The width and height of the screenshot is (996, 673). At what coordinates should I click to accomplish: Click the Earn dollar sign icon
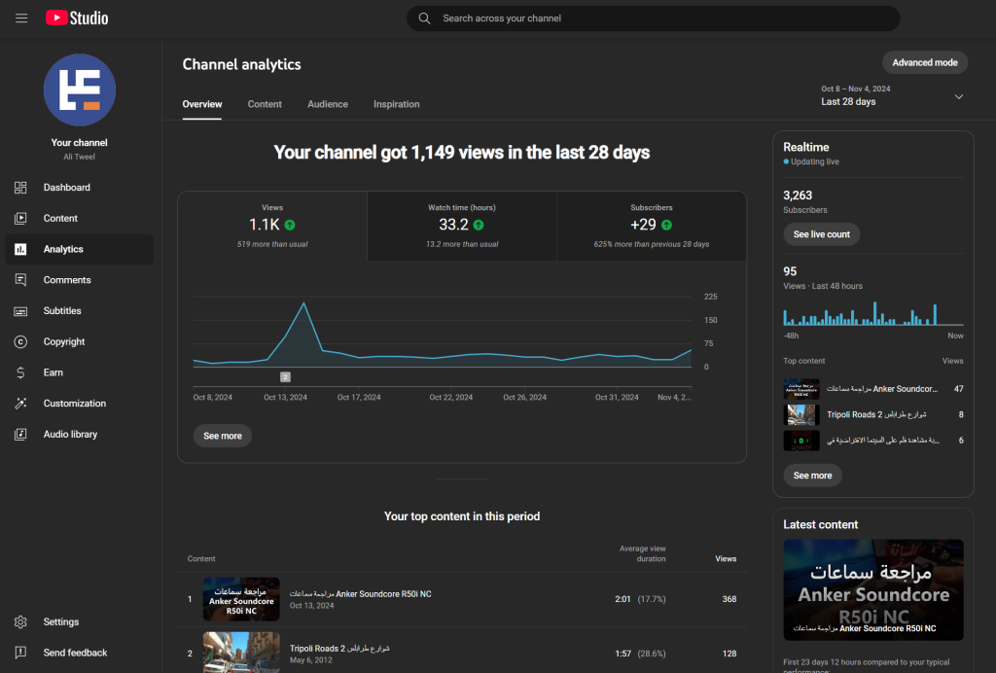click(x=20, y=372)
